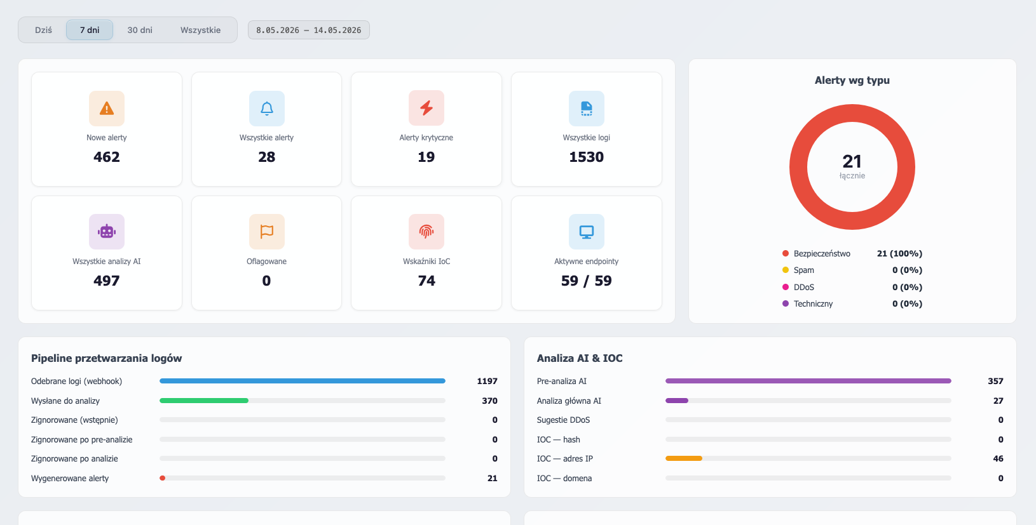Click the blue Odebrane logi progress bar
The width and height of the screenshot is (1036, 525).
(x=303, y=381)
